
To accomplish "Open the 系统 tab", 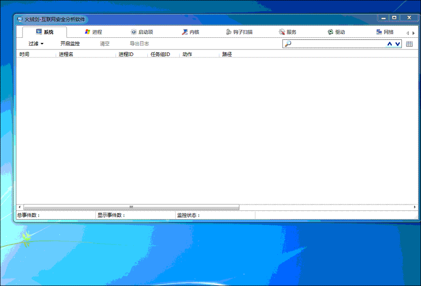I will (x=44, y=32).
